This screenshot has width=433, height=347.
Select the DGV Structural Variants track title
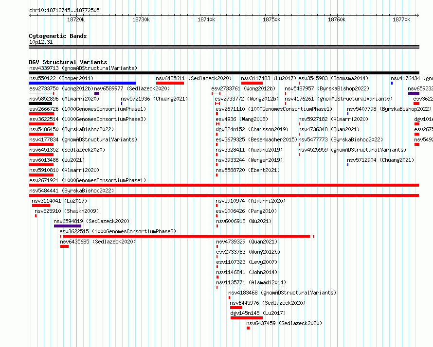[x=68, y=62]
